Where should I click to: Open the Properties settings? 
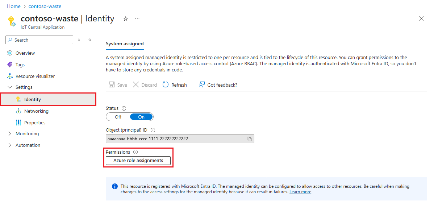pos(35,123)
